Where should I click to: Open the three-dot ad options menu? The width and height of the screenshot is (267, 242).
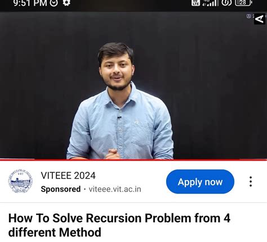251,181
